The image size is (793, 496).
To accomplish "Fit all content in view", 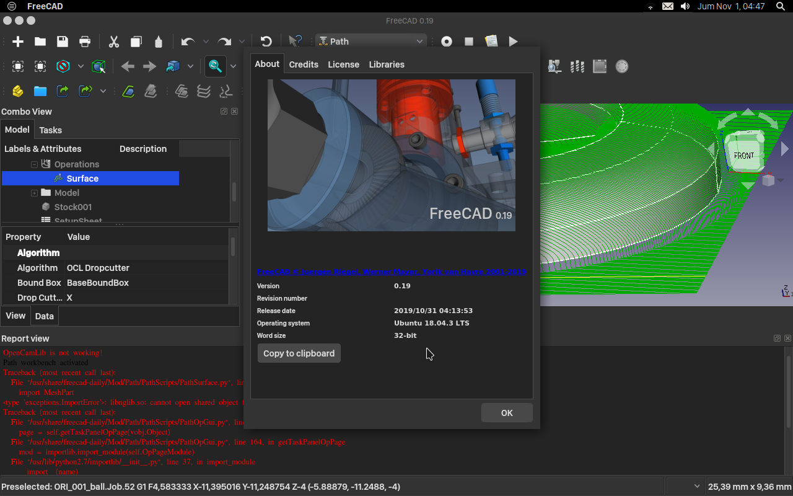I will pyautogui.click(x=18, y=66).
